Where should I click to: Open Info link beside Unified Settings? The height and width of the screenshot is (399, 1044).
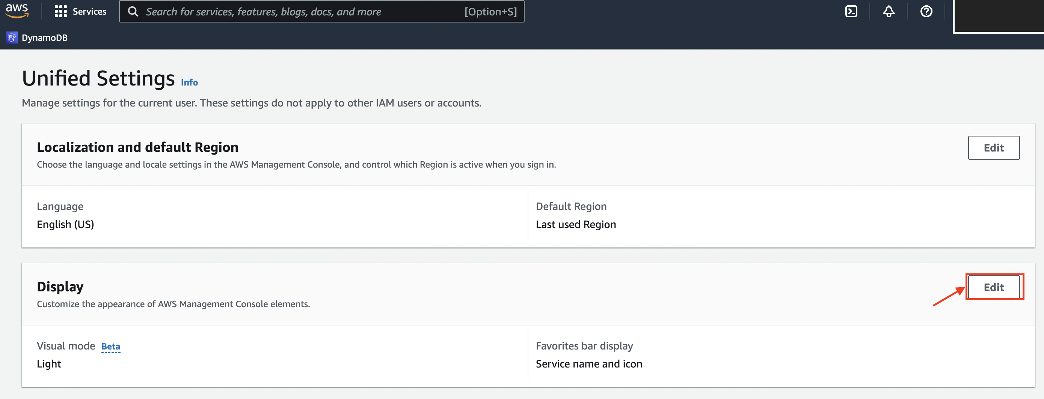(x=189, y=82)
